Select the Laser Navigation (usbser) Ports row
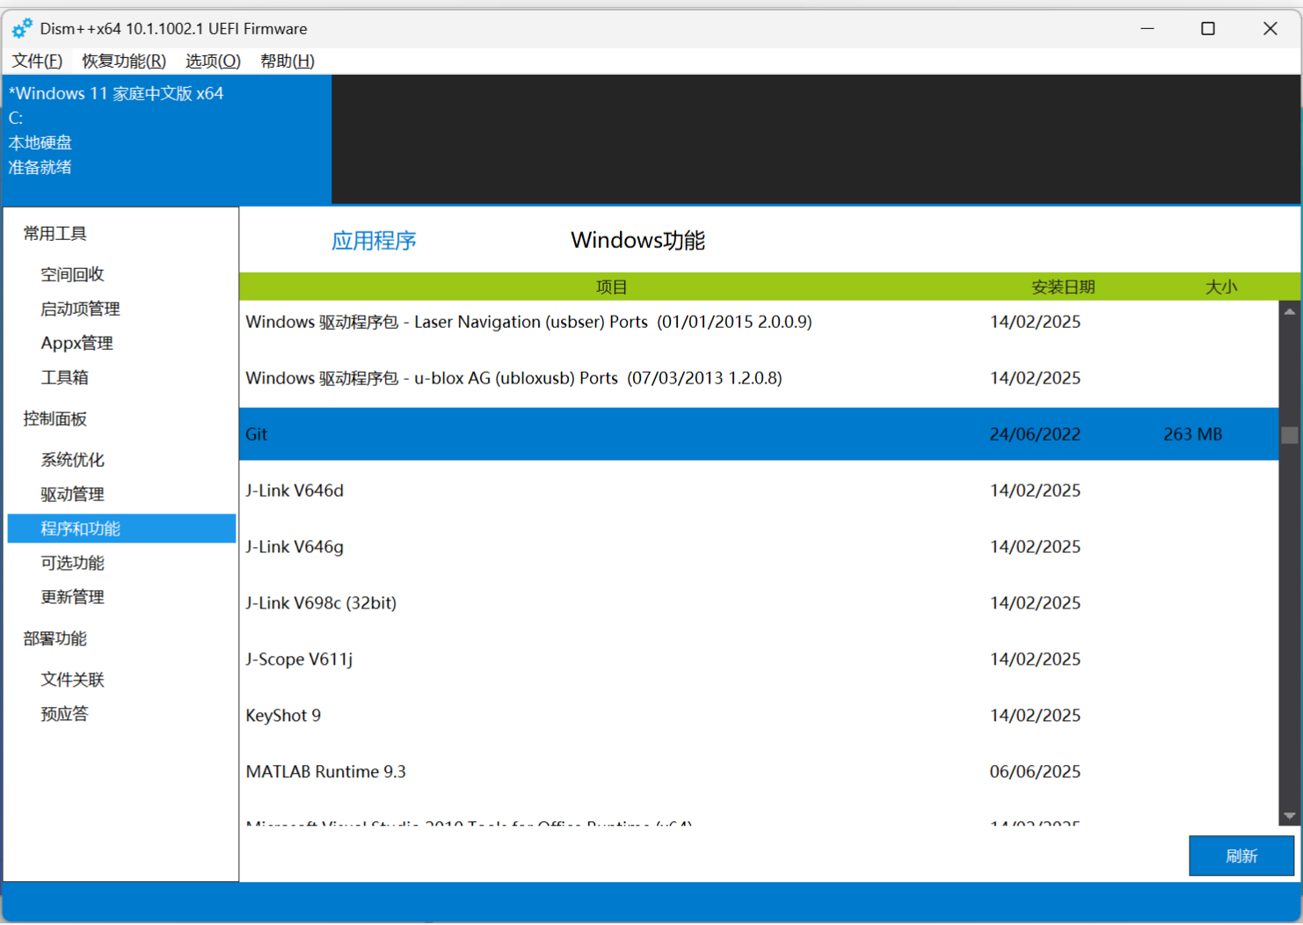The image size is (1303, 925). point(759,322)
